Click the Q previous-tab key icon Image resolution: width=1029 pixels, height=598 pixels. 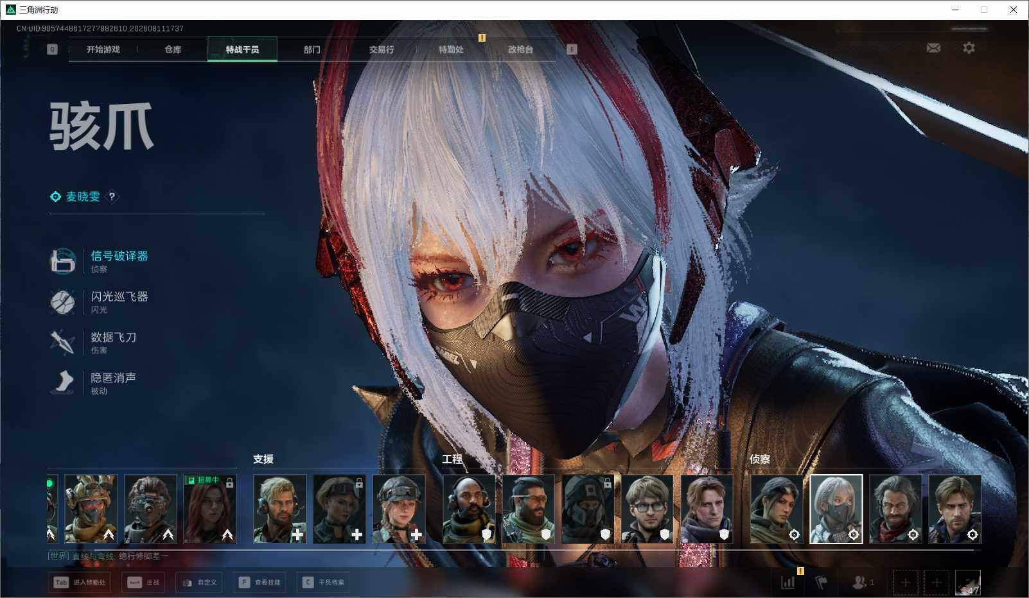[x=52, y=49]
